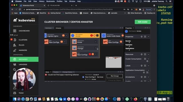The width and height of the screenshot is (183, 102).
Task: Collapse the knote namespace node
Action: point(97,35)
